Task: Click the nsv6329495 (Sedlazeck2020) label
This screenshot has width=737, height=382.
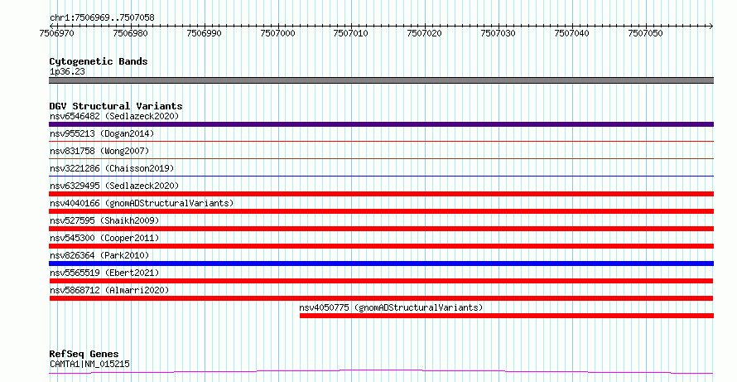Action: [114, 186]
